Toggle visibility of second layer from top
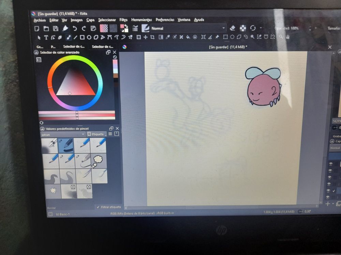This screenshot has width=341, height=255. 330,171
